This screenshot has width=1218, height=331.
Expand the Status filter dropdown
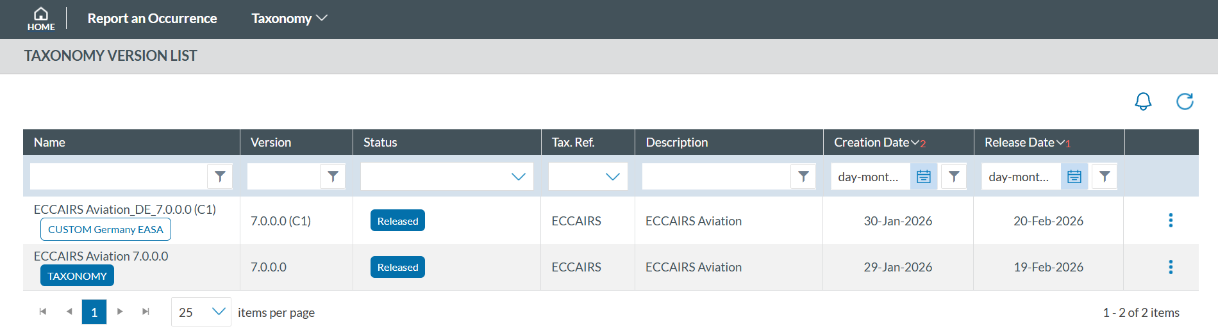click(x=518, y=177)
